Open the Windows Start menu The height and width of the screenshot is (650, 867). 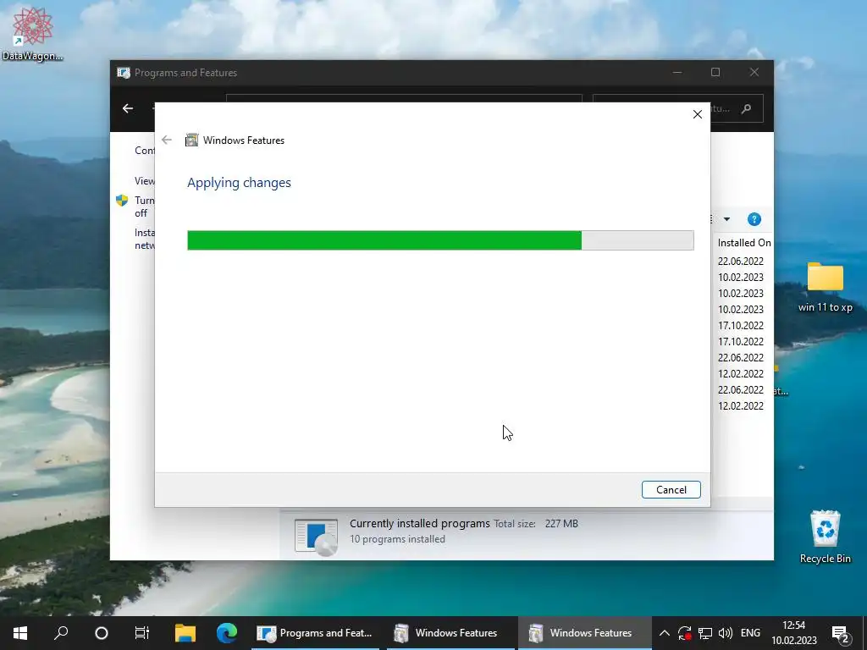[20, 633]
